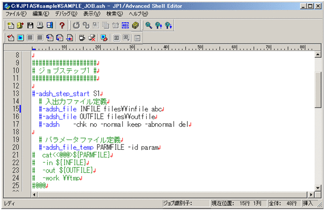Click the column ruler at mark 40
Screen dimensions: 325x211
pos(166,47)
